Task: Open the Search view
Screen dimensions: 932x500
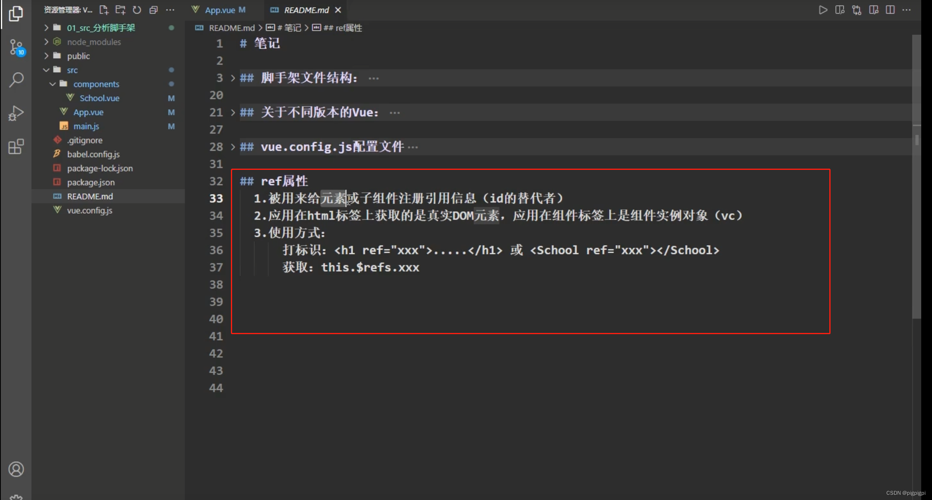Action: pyautogui.click(x=16, y=80)
